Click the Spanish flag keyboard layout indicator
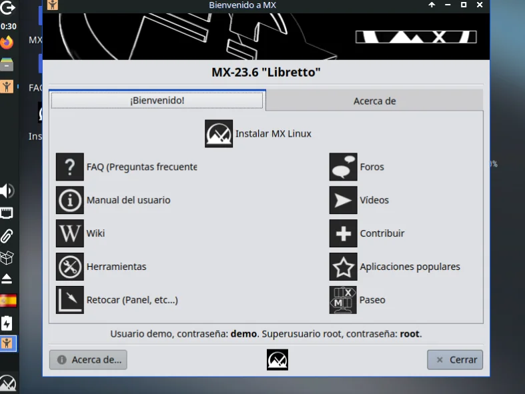The image size is (525, 394). pos(7,301)
